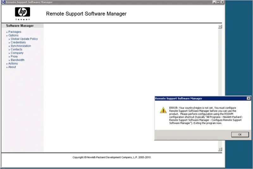Click the Hewlett-Packard copyright text in the footer
Screen dimensions: 253x169
(112, 157)
